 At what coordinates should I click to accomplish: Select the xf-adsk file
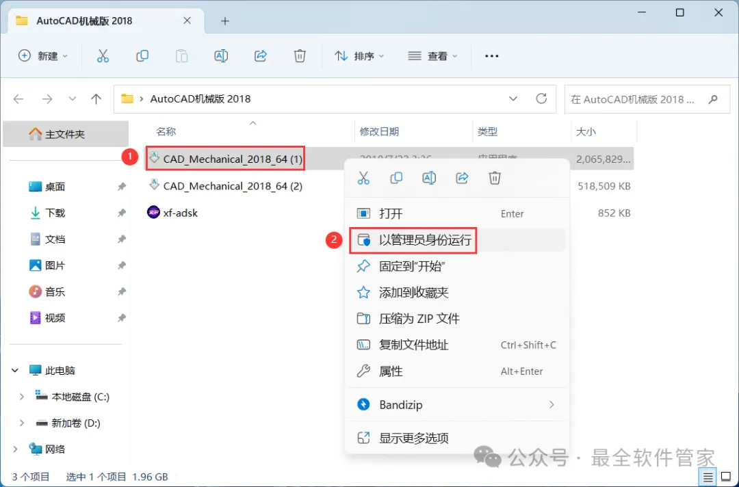(x=181, y=213)
